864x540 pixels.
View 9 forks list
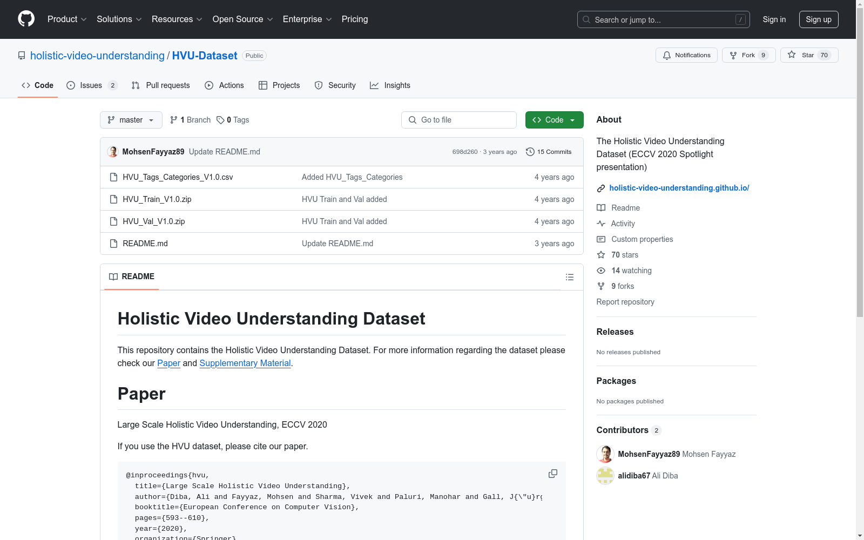[x=616, y=286]
